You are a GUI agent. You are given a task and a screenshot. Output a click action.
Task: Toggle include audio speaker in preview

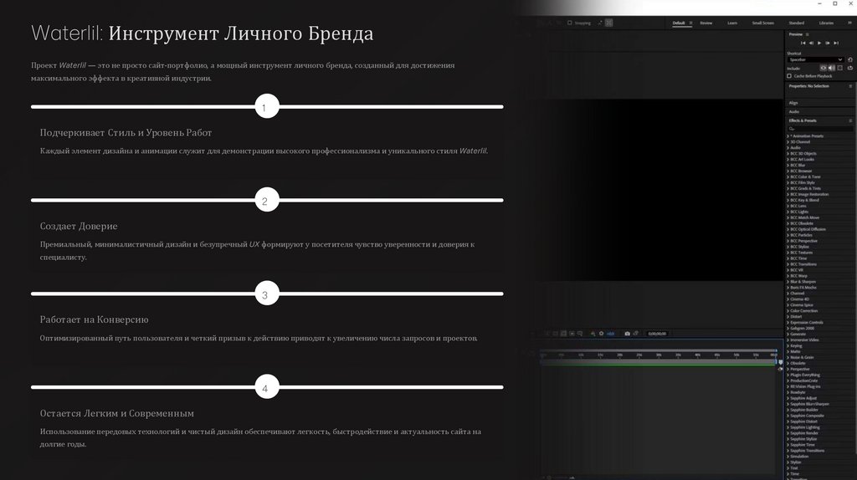pos(831,68)
